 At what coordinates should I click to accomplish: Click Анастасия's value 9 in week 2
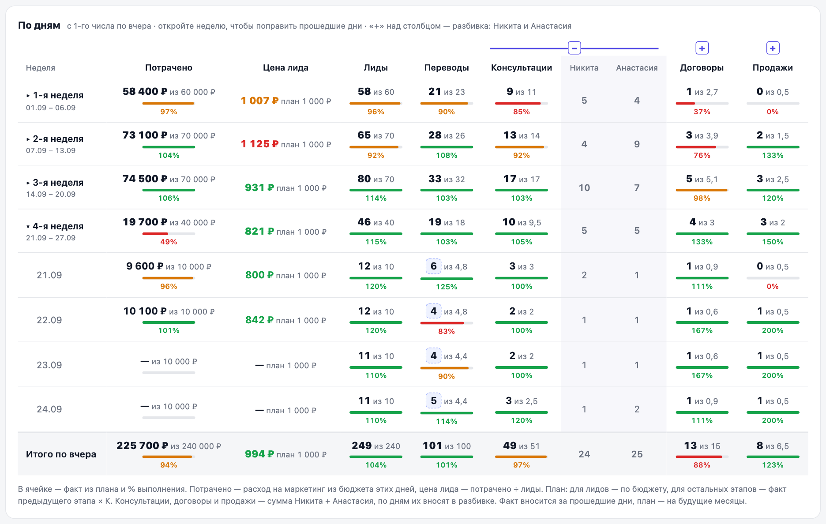coord(637,144)
